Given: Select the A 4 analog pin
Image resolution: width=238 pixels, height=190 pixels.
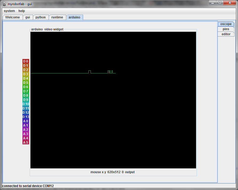Looking at the screenshot, I should (26, 138).
